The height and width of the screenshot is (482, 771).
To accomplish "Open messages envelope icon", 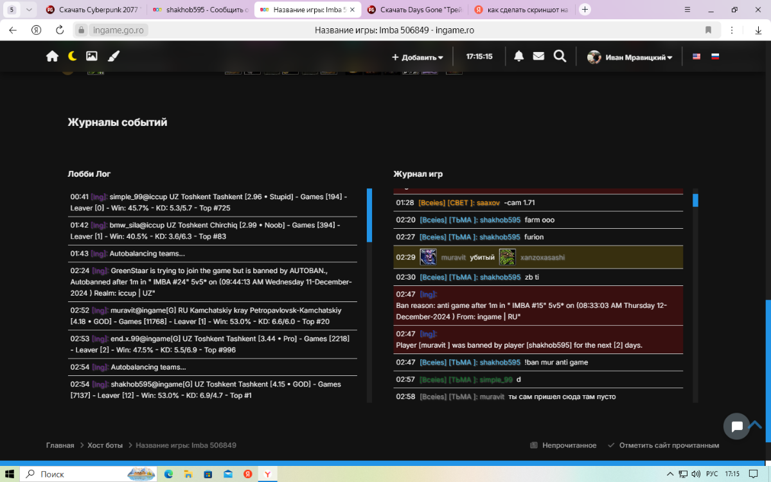I will 538,57.
